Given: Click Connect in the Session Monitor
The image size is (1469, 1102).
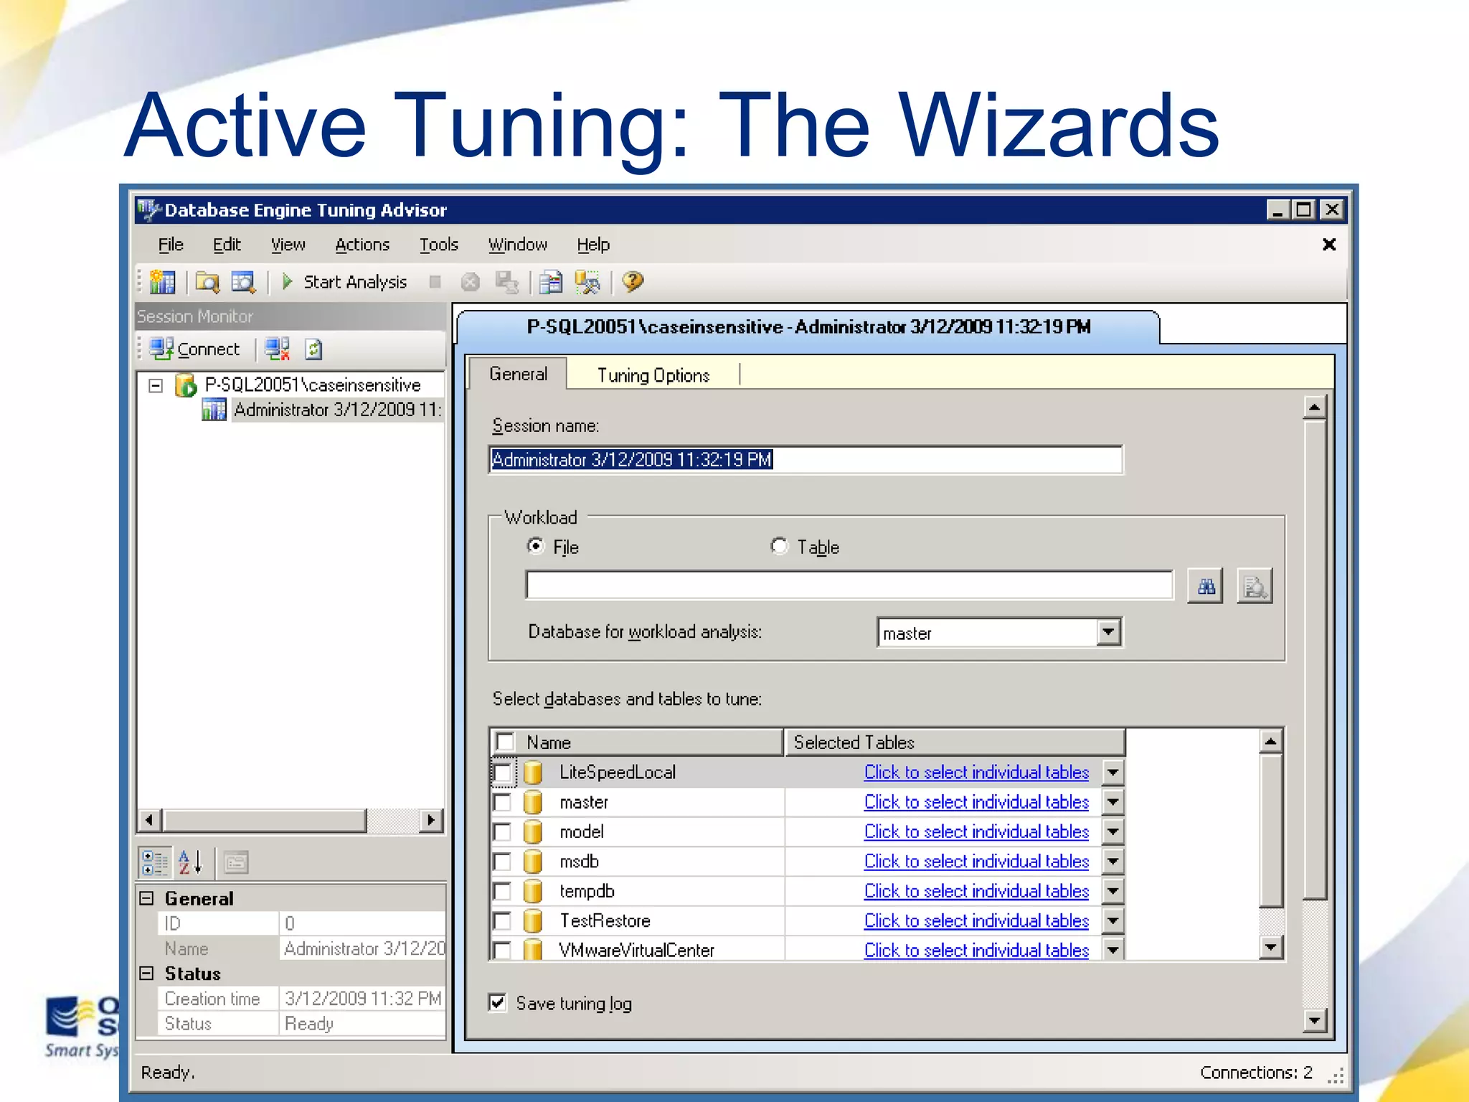Looking at the screenshot, I should (194, 349).
